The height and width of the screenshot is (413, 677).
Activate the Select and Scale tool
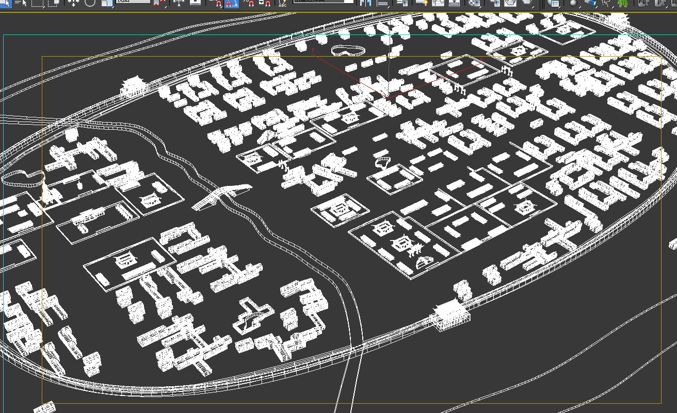107,3
